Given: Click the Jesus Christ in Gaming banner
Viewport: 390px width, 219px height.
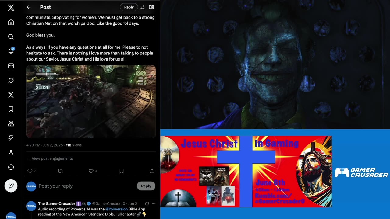Looking at the screenshot, I should (246, 172).
